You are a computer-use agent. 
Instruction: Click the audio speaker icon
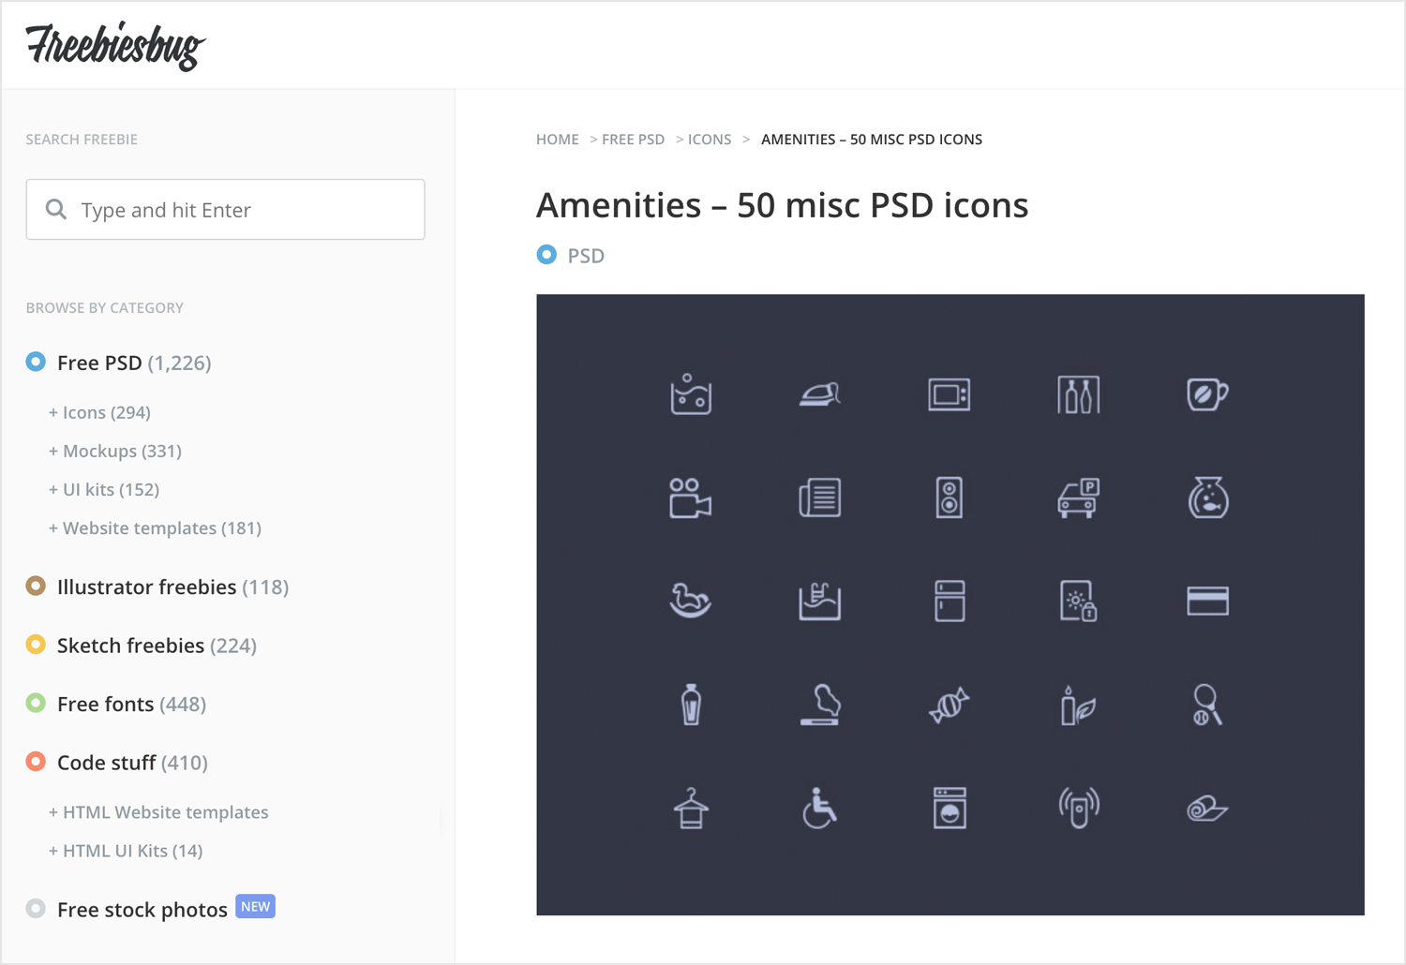(x=950, y=497)
